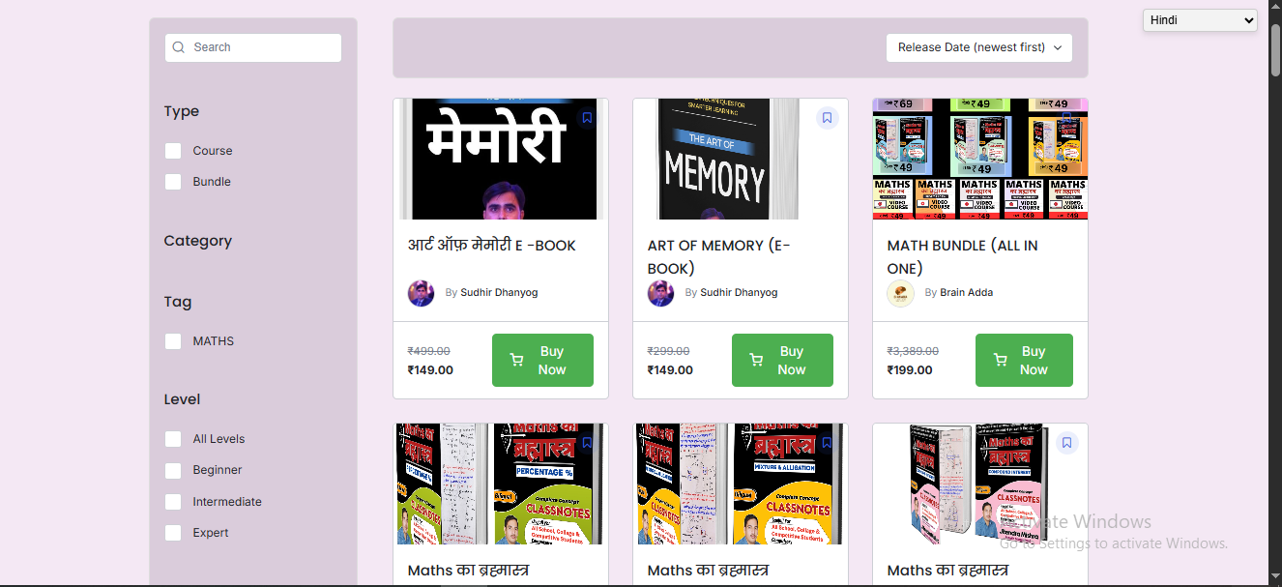Click Buy Now for आर्ट ऑफ़ मेमोरी E-BOOK
This screenshot has width=1282, height=587.
[x=542, y=361]
